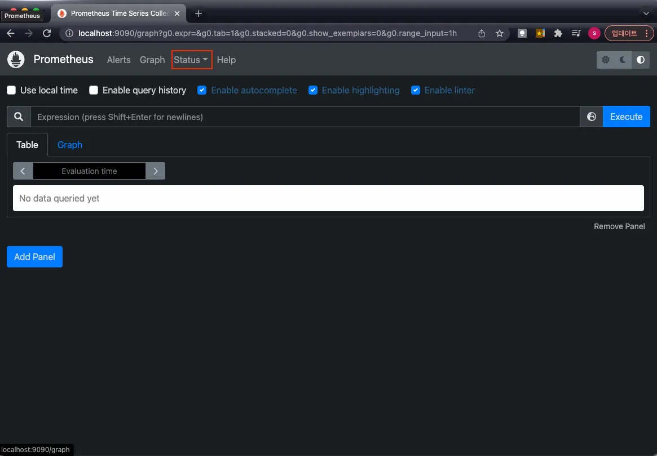
Task: Switch to the Graph panel tab
Action: (70, 145)
